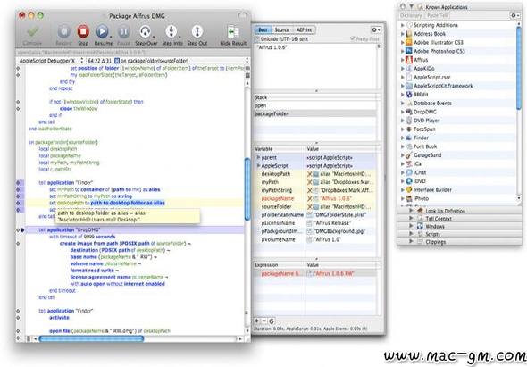Toggle breakpoint diamond beside close theWindow line
This screenshot has width=527, height=367.
pos(18,109)
